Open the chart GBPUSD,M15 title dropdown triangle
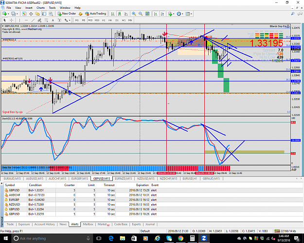Screen dimensions: 304x243 pos(3,26)
